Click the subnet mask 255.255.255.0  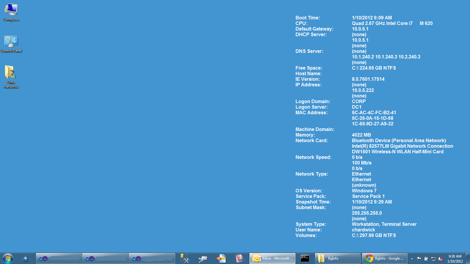[367, 213]
